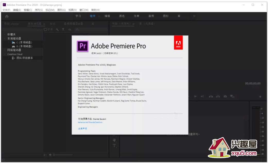Switch to the 颜色 workspace

click(122, 16)
